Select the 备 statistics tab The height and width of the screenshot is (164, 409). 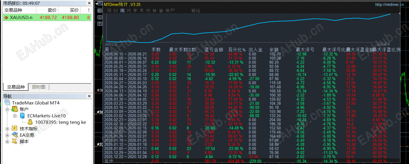[x=161, y=11]
